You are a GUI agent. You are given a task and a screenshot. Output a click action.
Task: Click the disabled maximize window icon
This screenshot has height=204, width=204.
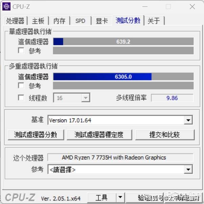pos(168,7)
